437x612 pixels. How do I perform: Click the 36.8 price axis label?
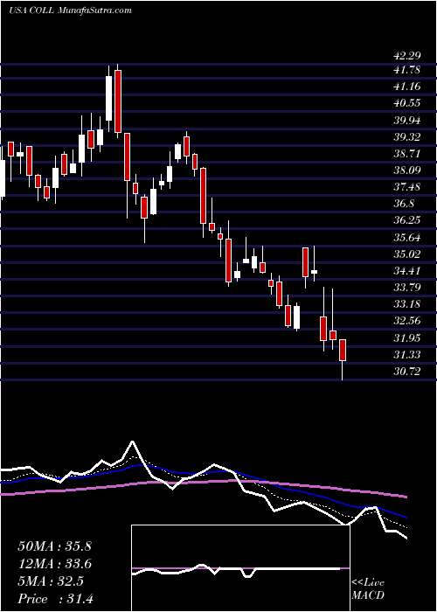coord(404,204)
